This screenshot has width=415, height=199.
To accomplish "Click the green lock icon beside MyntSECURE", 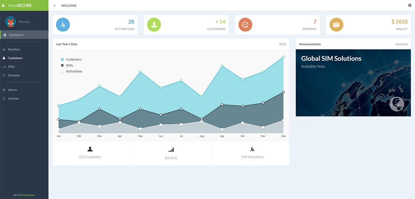I will (x=4, y=5).
